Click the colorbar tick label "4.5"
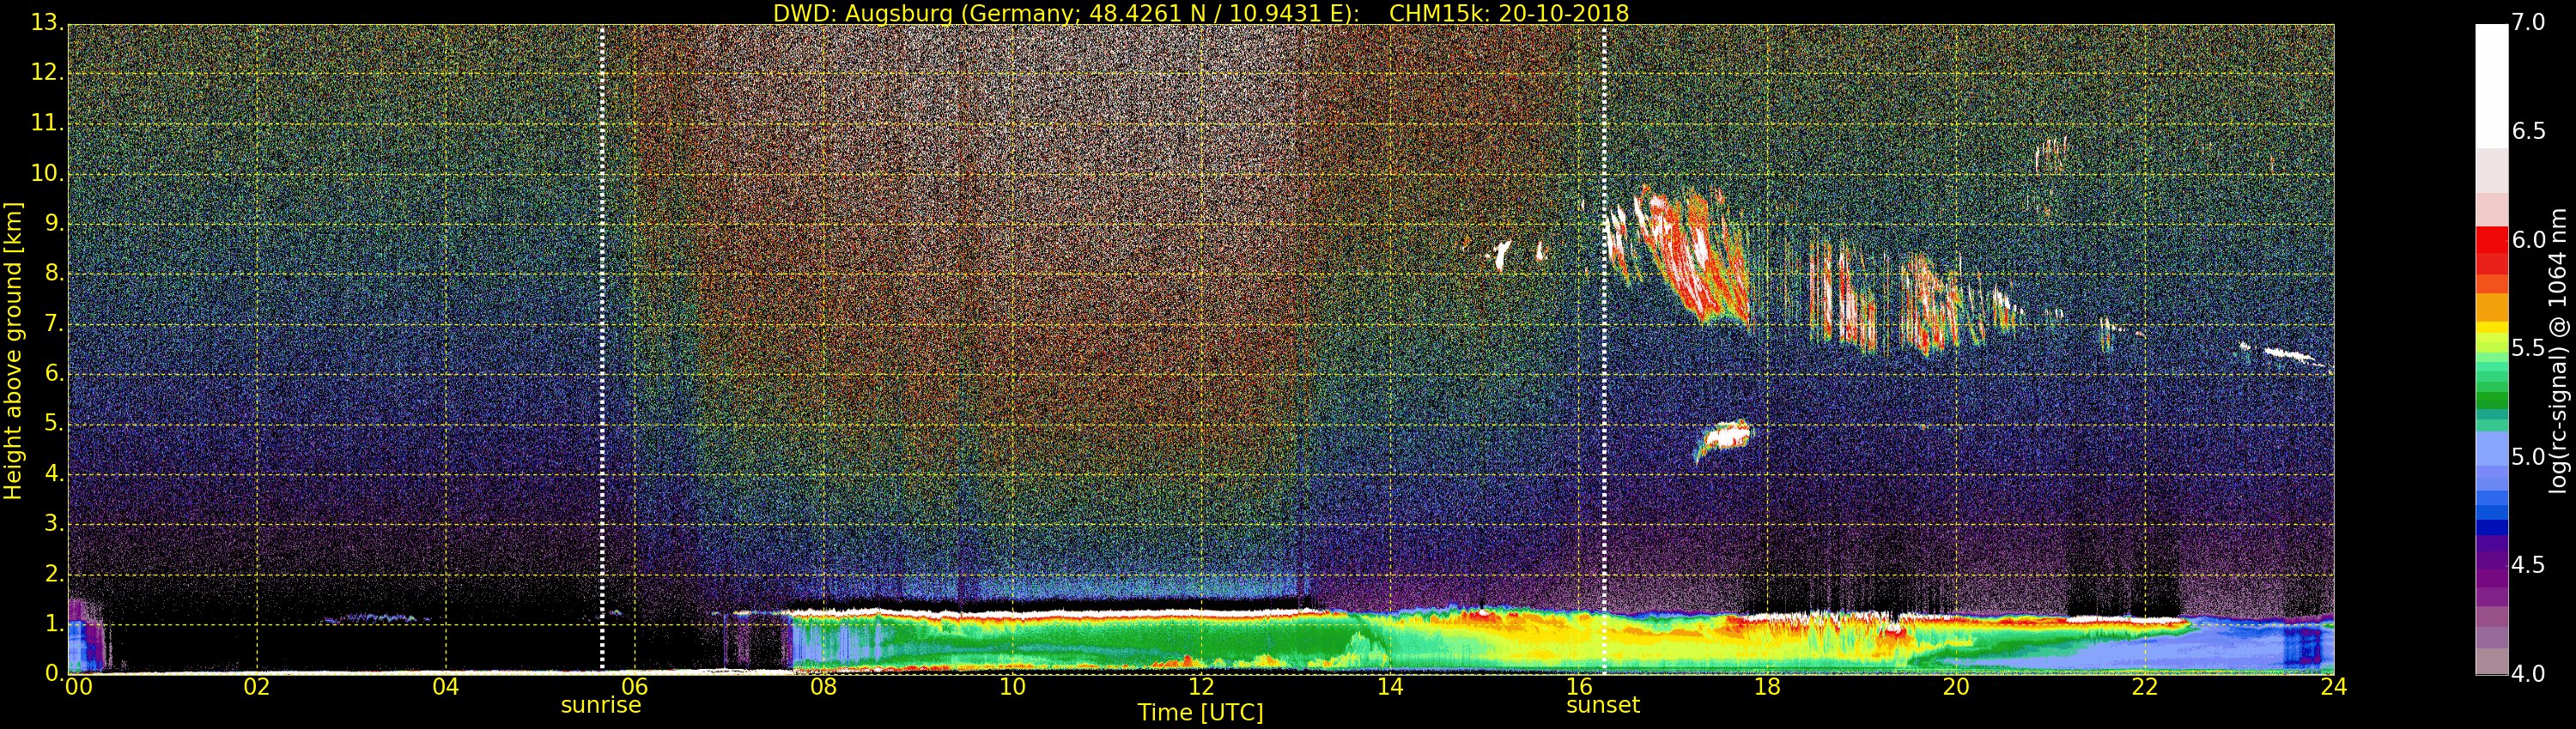2576x729 pixels. pos(2528,565)
